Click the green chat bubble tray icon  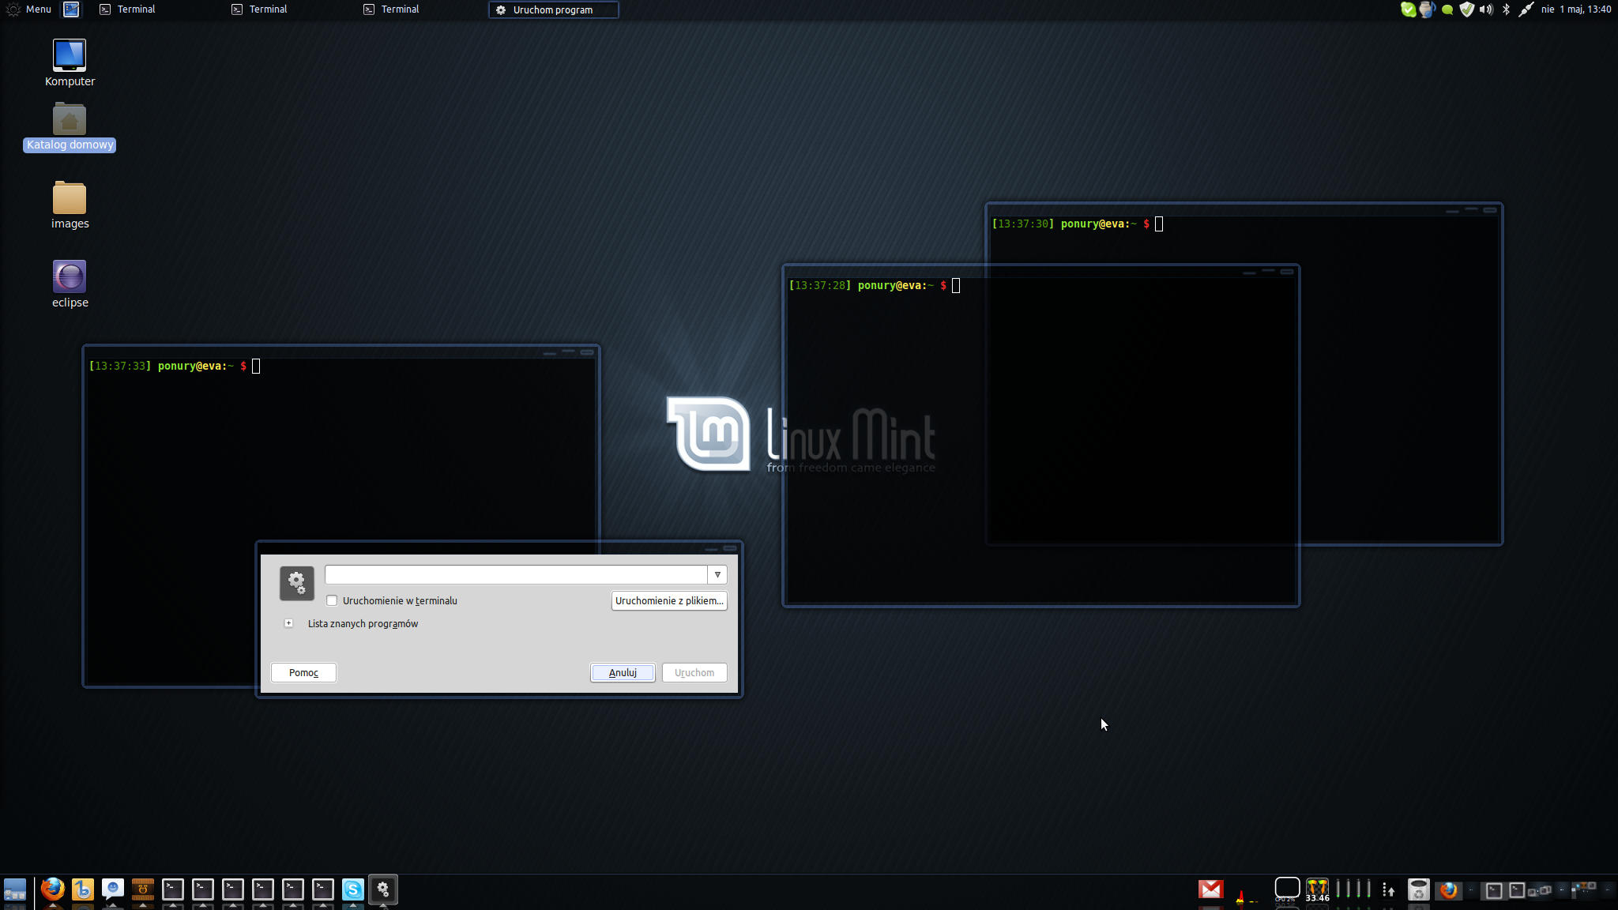(x=1447, y=9)
